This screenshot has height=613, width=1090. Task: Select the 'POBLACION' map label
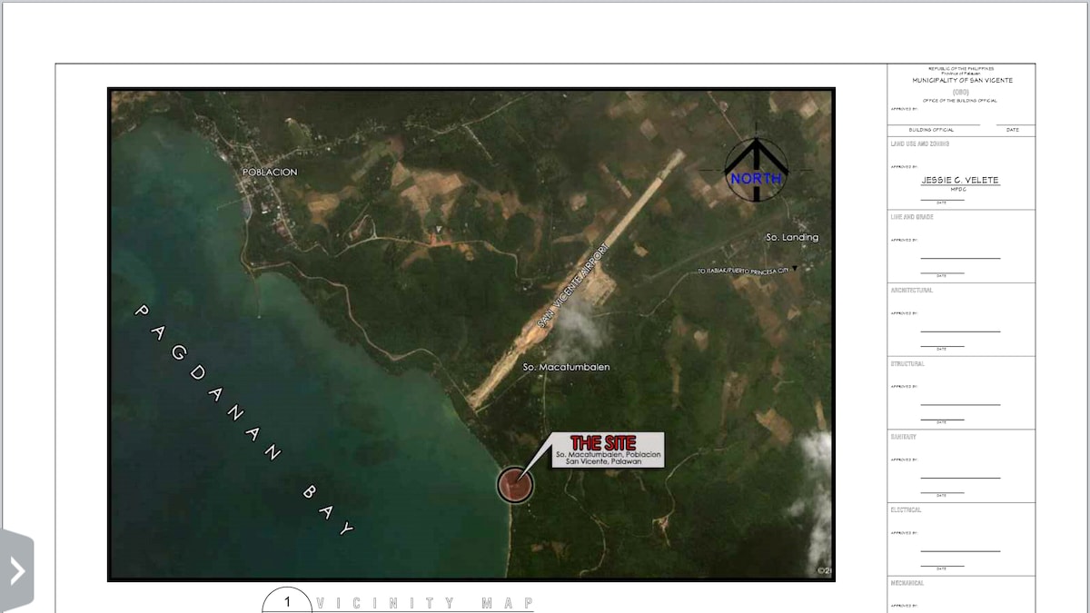coord(270,173)
